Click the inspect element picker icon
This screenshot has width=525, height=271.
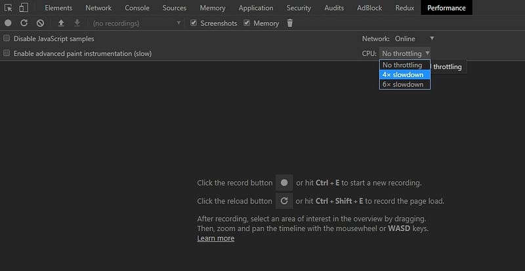[9, 8]
